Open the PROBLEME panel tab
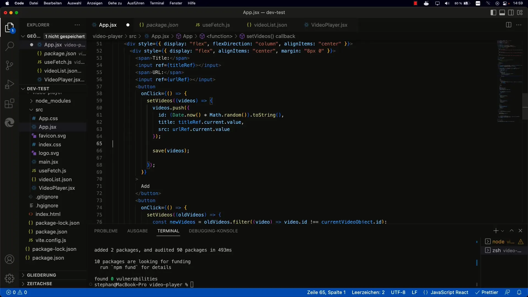Image resolution: width=528 pixels, height=297 pixels. click(x=106, y=231)
